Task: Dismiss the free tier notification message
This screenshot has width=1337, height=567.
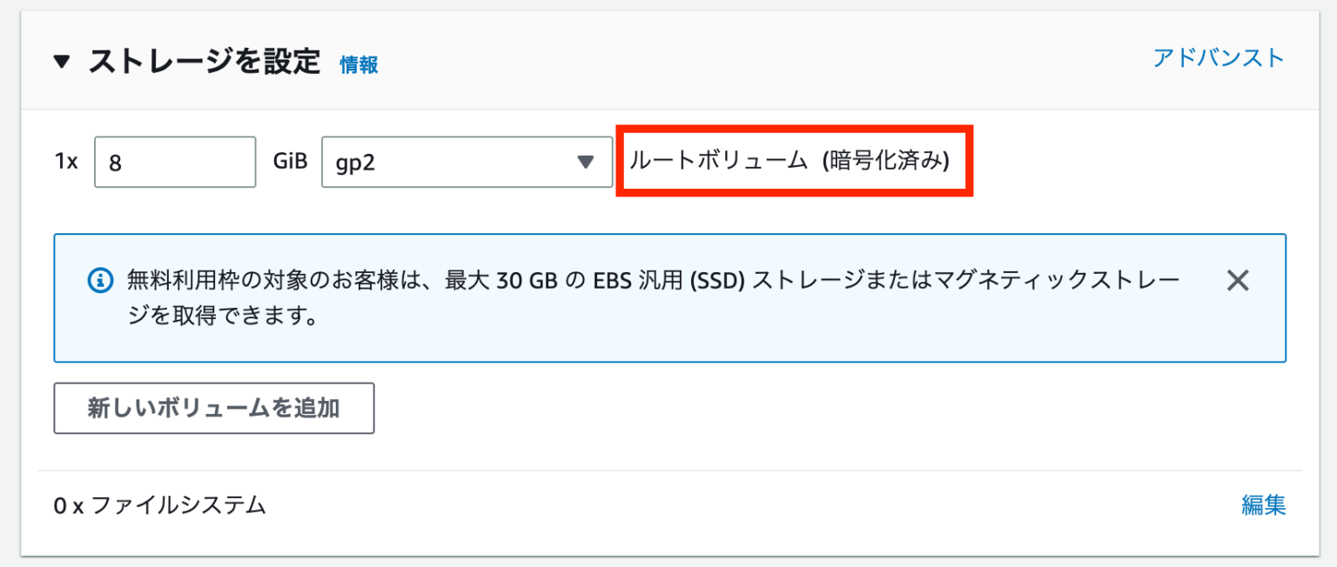Action: tap(1237, 280)
